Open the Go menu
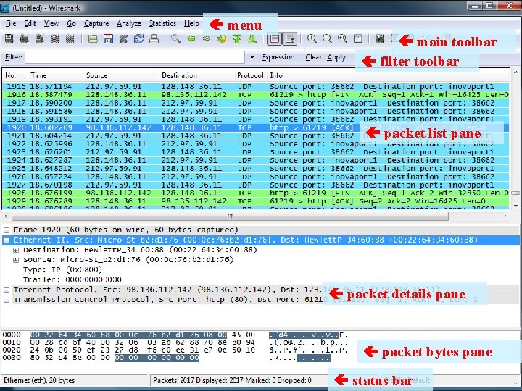This screenshot has width=522, height=391. pos(71,24)
